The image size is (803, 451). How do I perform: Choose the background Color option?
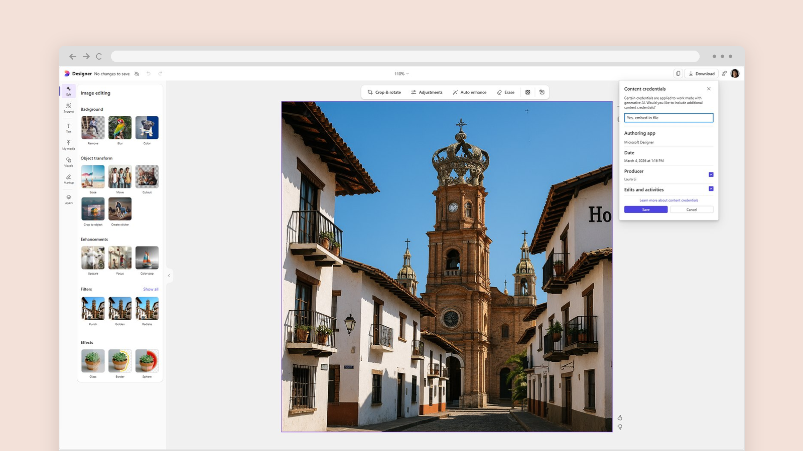tap(147, 128)
